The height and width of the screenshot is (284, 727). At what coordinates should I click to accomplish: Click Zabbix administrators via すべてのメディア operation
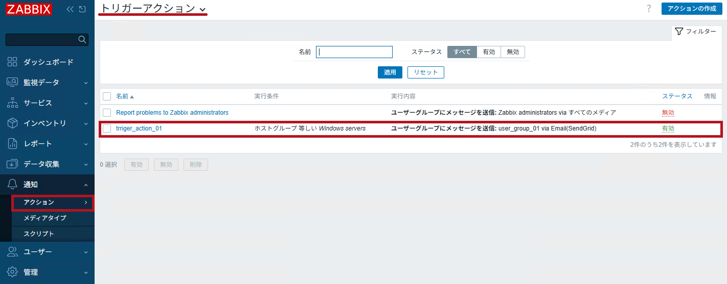coord(557,112)
